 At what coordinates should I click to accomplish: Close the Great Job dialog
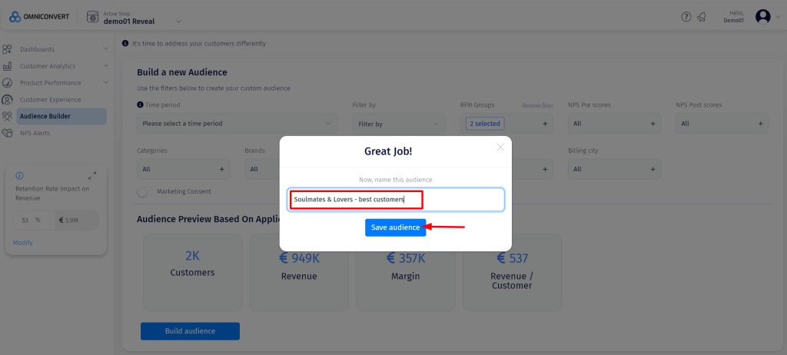click(x=500, y=147)
